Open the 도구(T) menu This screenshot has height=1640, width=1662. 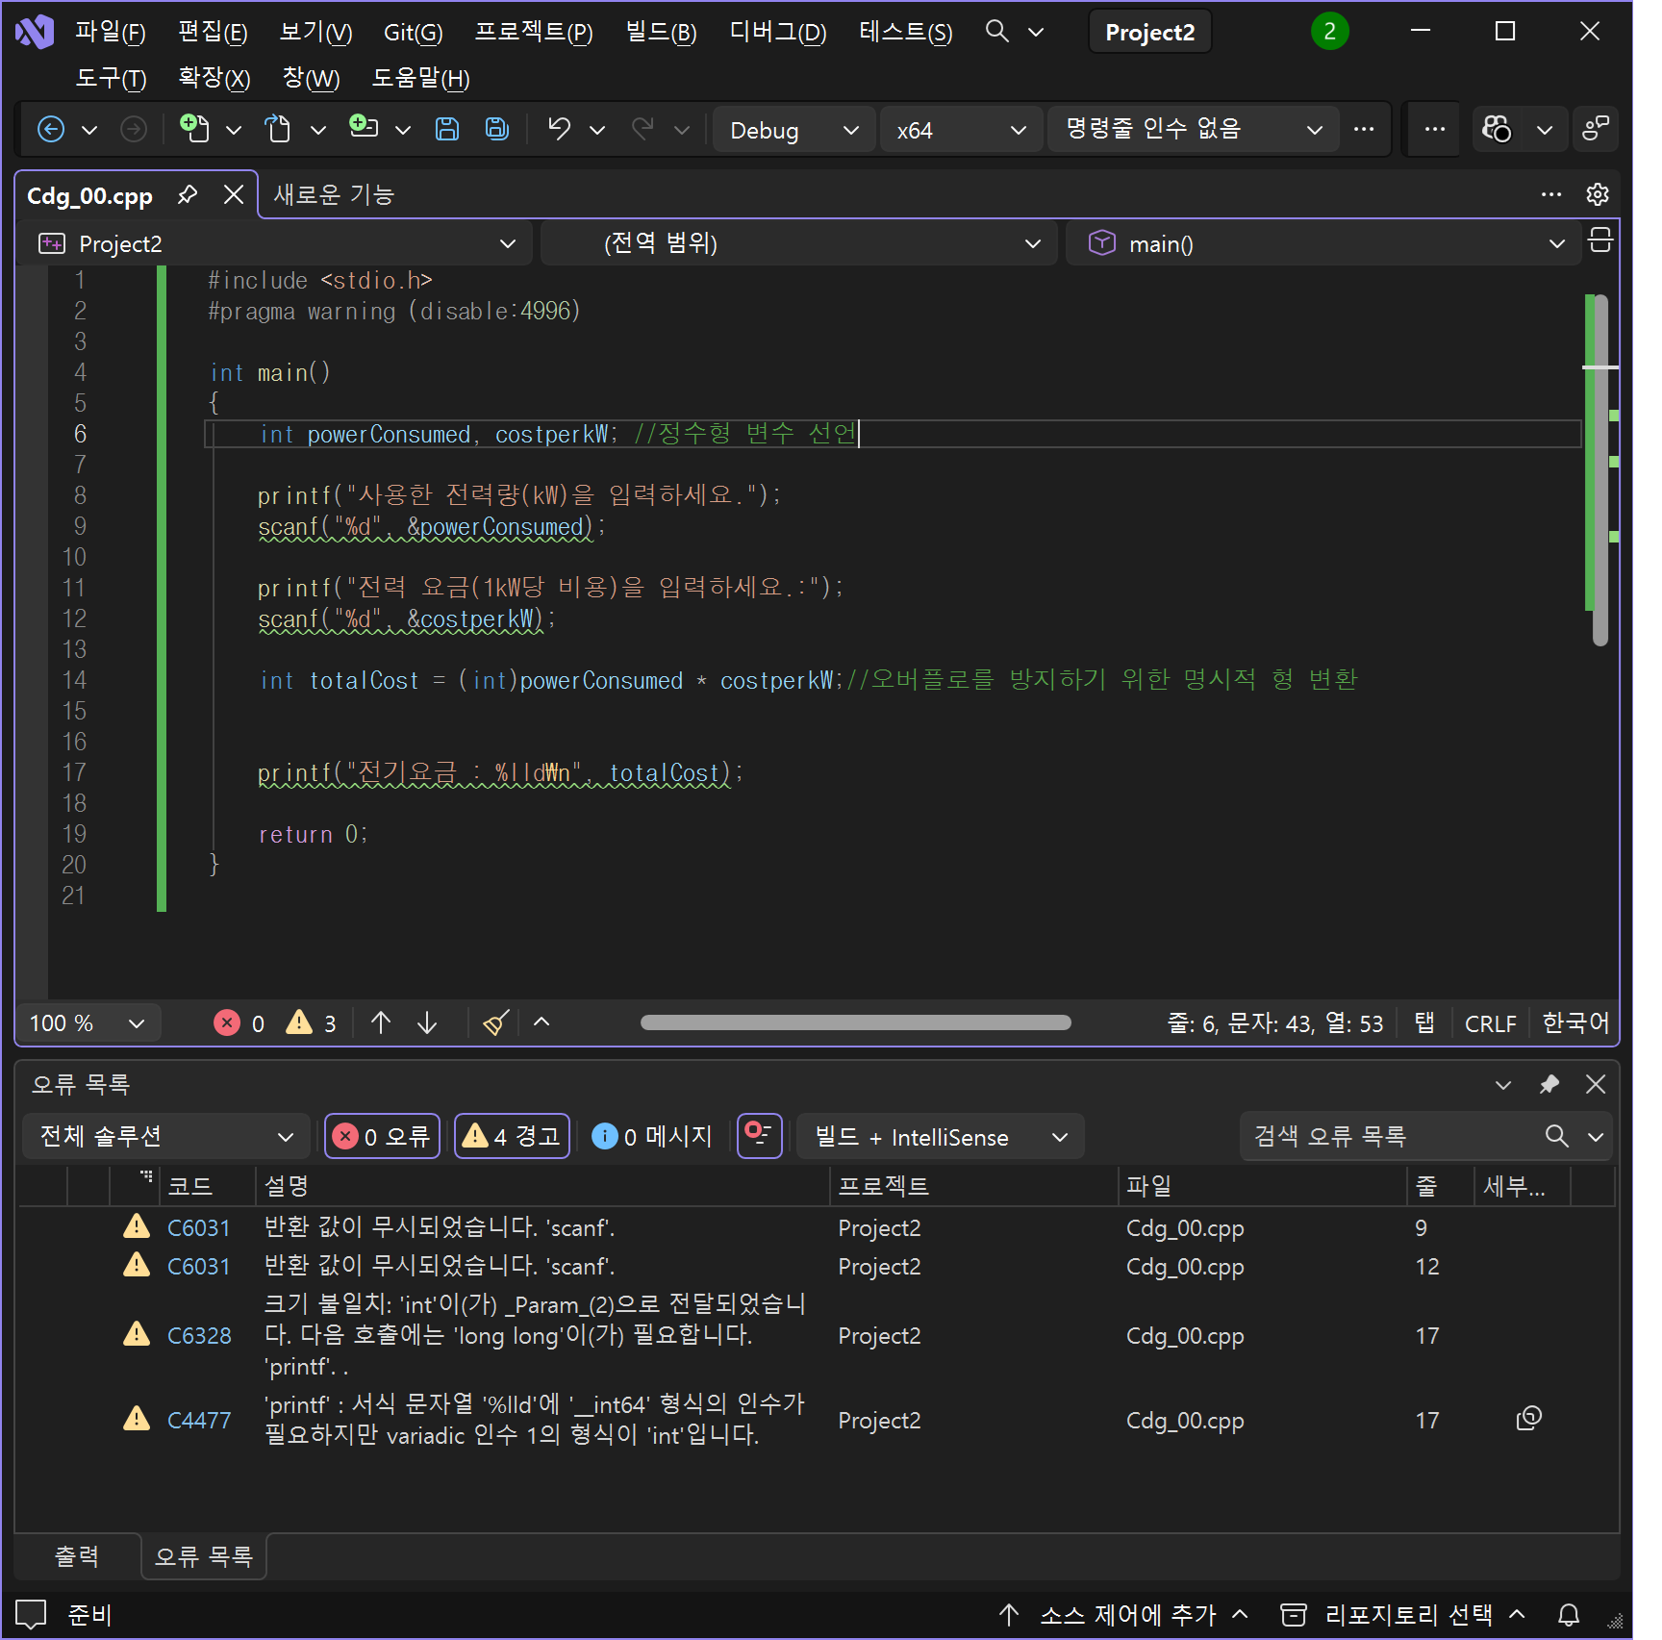[111, 78]
